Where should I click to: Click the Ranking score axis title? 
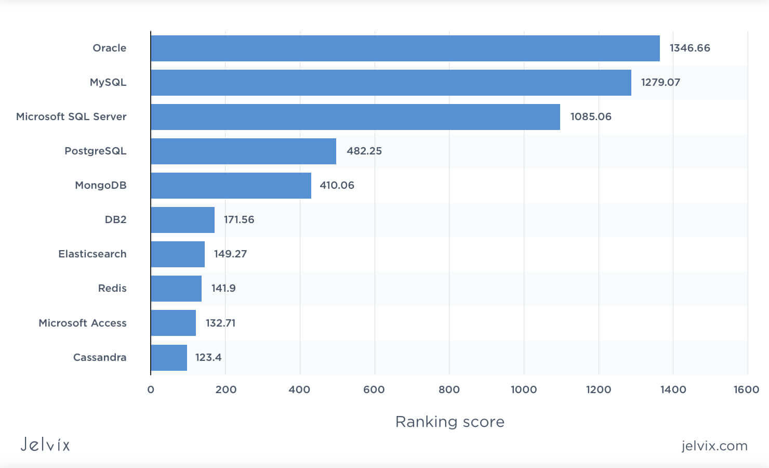coord(449,422)
